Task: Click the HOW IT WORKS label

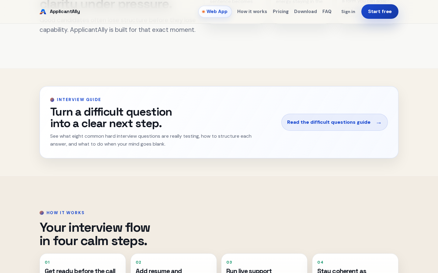Action: [65, 213]
